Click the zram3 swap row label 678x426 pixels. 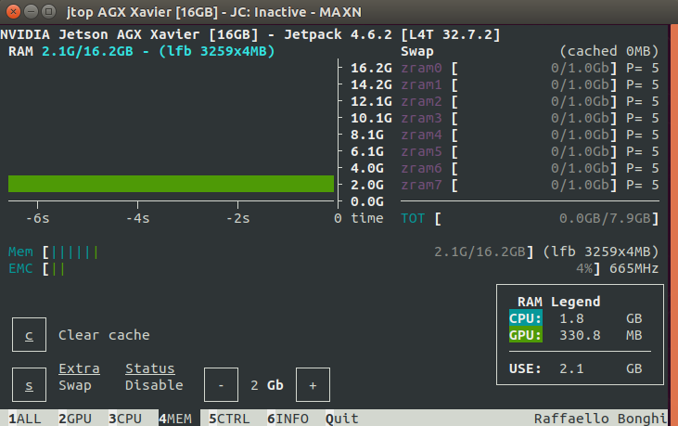pos(421,118)
